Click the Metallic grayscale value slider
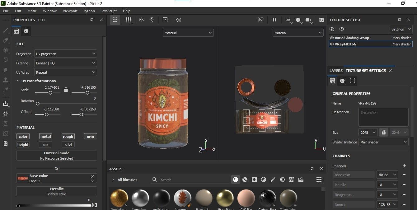 (x=54, y=205)
